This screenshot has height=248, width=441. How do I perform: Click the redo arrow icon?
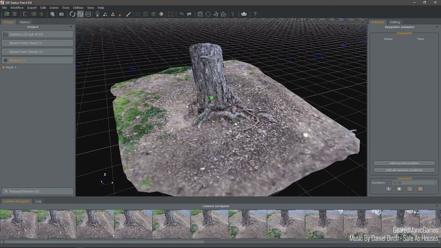click(189, 14)
